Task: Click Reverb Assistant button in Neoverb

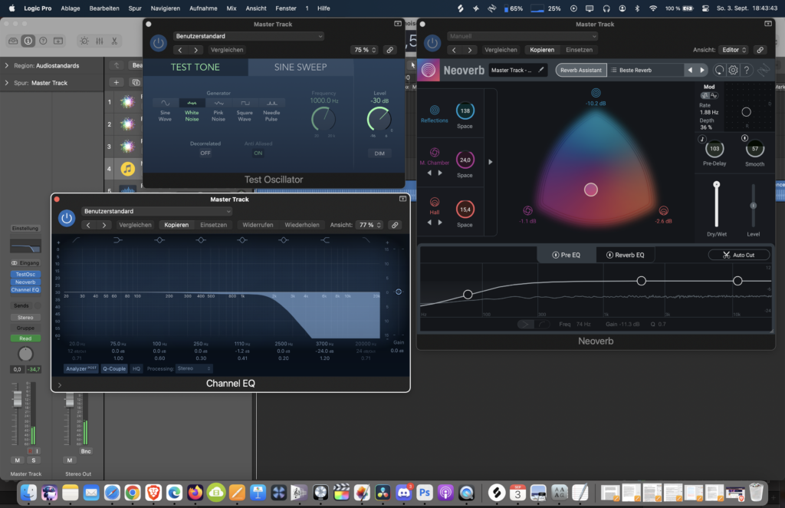Action: click(x=581, y=70)
